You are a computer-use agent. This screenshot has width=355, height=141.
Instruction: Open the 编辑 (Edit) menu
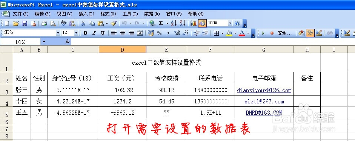(43, 14)
